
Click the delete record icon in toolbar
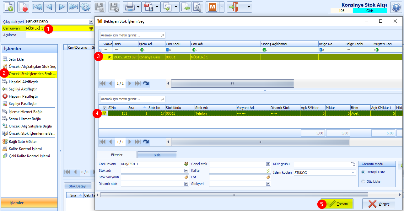pyautogui.click(x=23, y=7)
